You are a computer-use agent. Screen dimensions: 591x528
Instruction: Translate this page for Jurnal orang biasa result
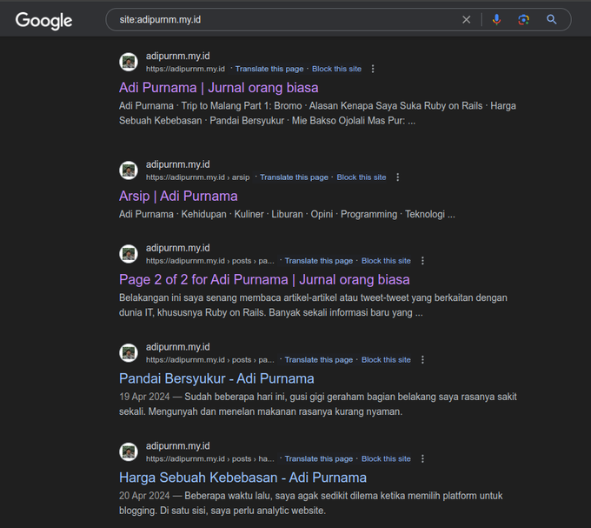click(x=269, y=69)
